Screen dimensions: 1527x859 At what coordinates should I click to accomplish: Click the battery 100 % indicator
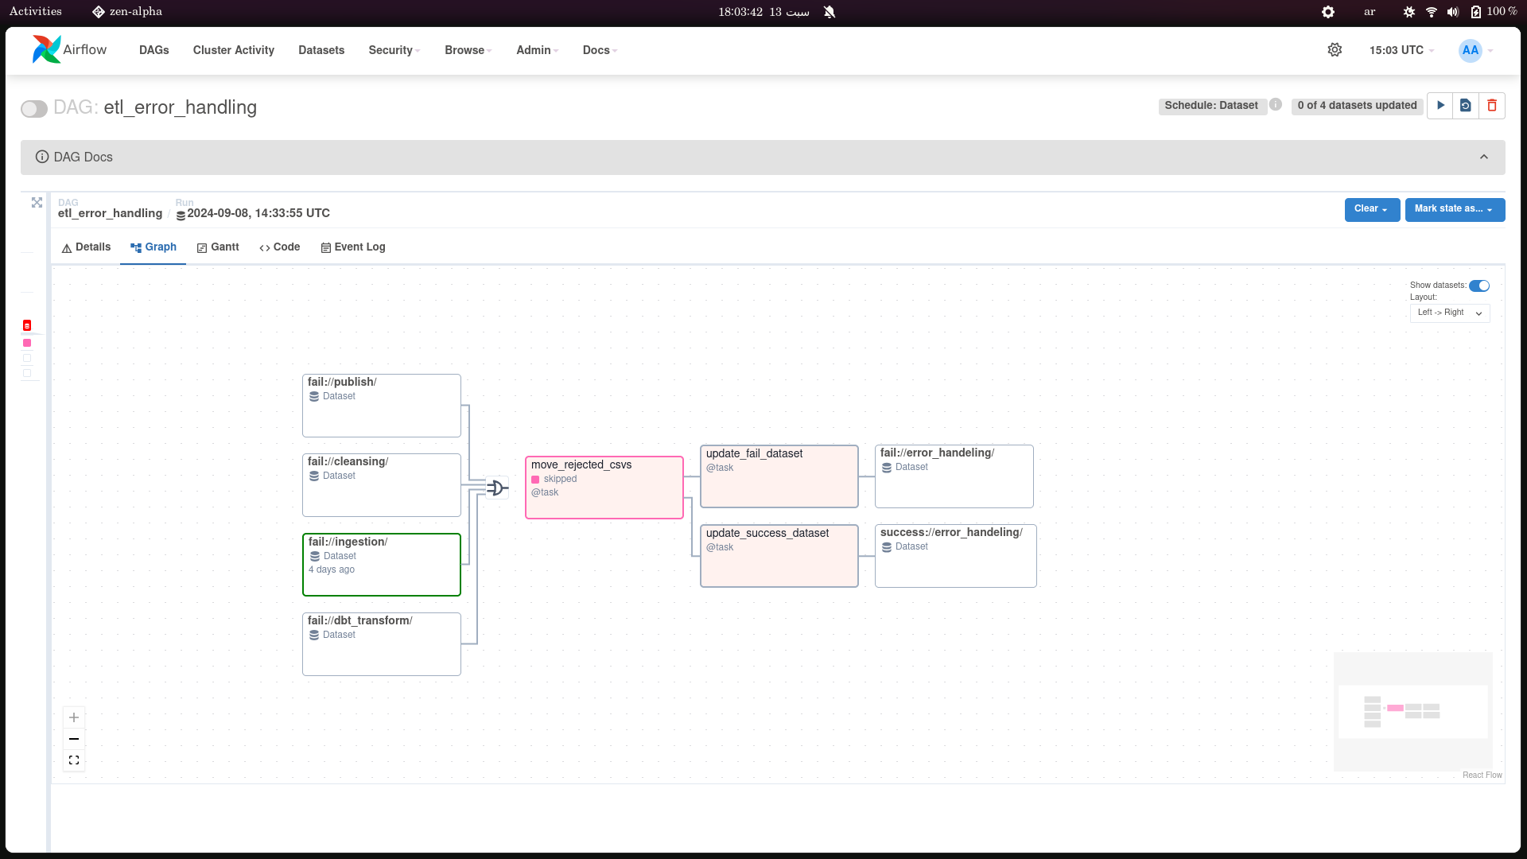coord(1494,11)
